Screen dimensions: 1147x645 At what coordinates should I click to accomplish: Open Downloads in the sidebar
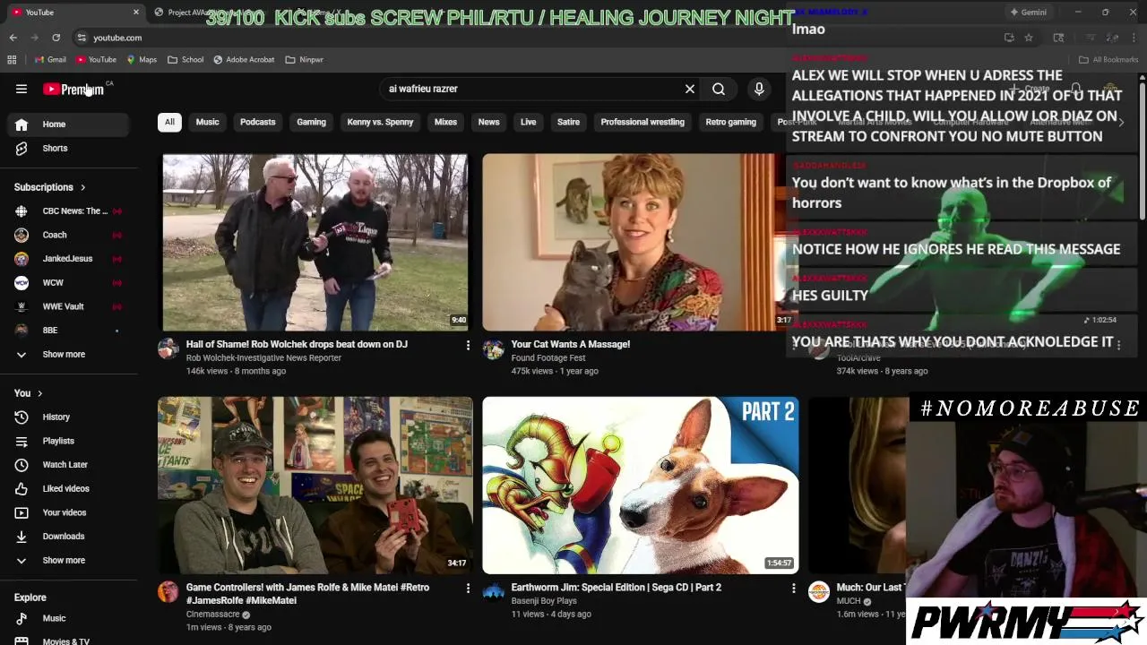coord(68,537)
